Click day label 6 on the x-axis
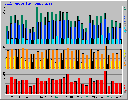The width and height of the screenshot is (128, 100). 27,97
